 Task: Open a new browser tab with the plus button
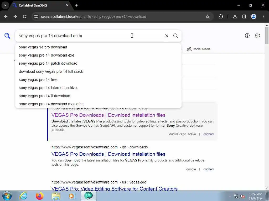coord(77,5)
